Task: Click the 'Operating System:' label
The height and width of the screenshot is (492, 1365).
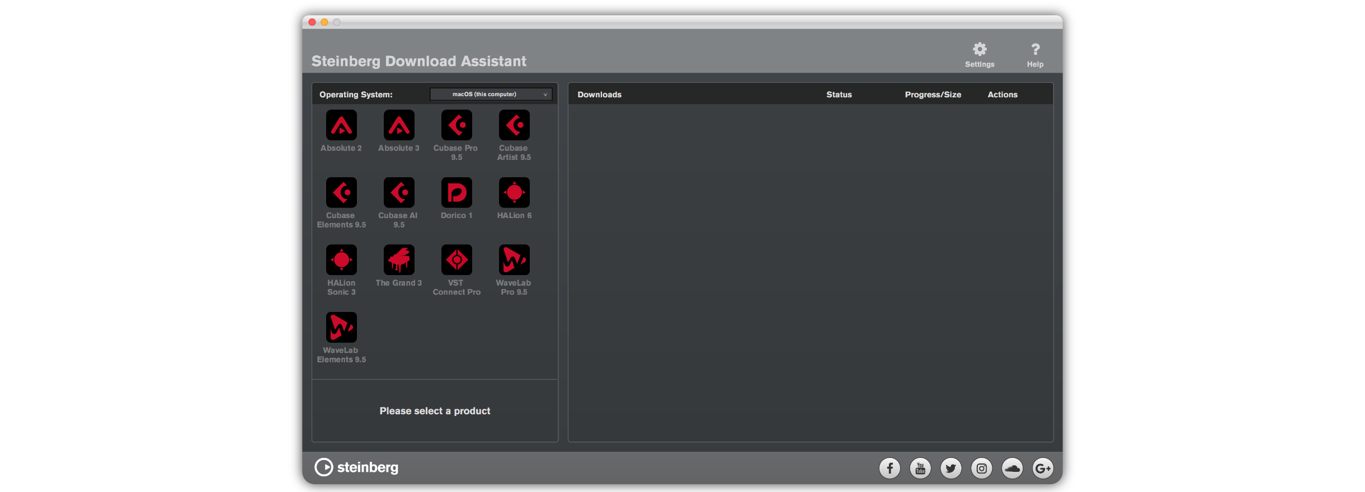Action: pyautogui.click(x=356, y=94)
